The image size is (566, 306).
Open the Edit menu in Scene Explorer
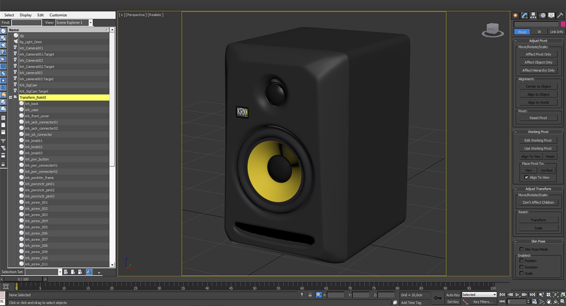[x=40, y=15]
